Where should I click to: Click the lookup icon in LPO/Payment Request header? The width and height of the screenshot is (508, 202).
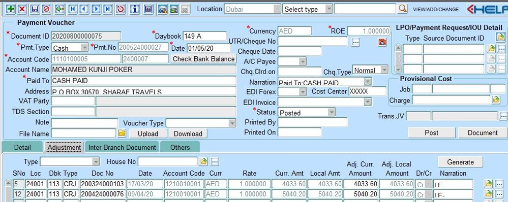(x=500, y=37)
